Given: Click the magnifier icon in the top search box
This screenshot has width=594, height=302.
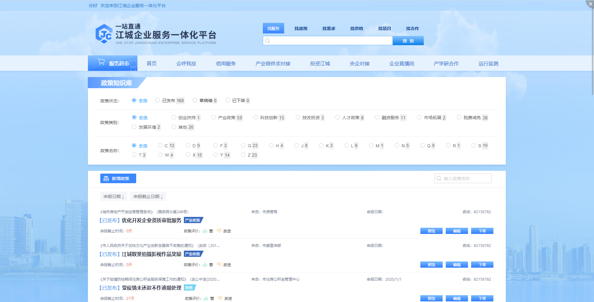Looking at the screenshot, I should pyautogui.click(x=268, y=41).
